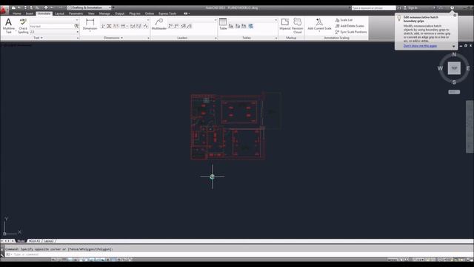Open Scale List
This screenshot has height=267, width=474.
pos(344,20)
